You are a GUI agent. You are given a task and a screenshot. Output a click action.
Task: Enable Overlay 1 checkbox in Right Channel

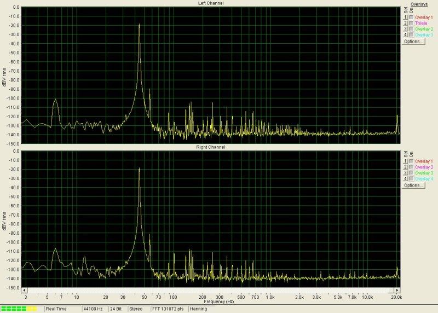coord(411,161)
